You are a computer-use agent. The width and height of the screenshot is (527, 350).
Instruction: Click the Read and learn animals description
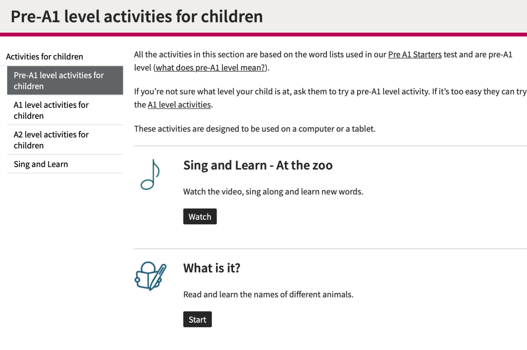[268, 294]
